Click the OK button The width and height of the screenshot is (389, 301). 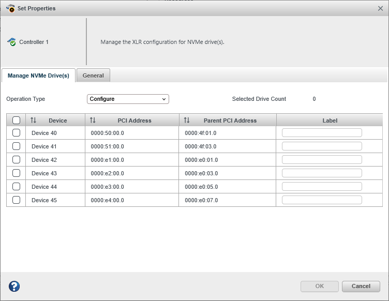(x=320, y=286)
